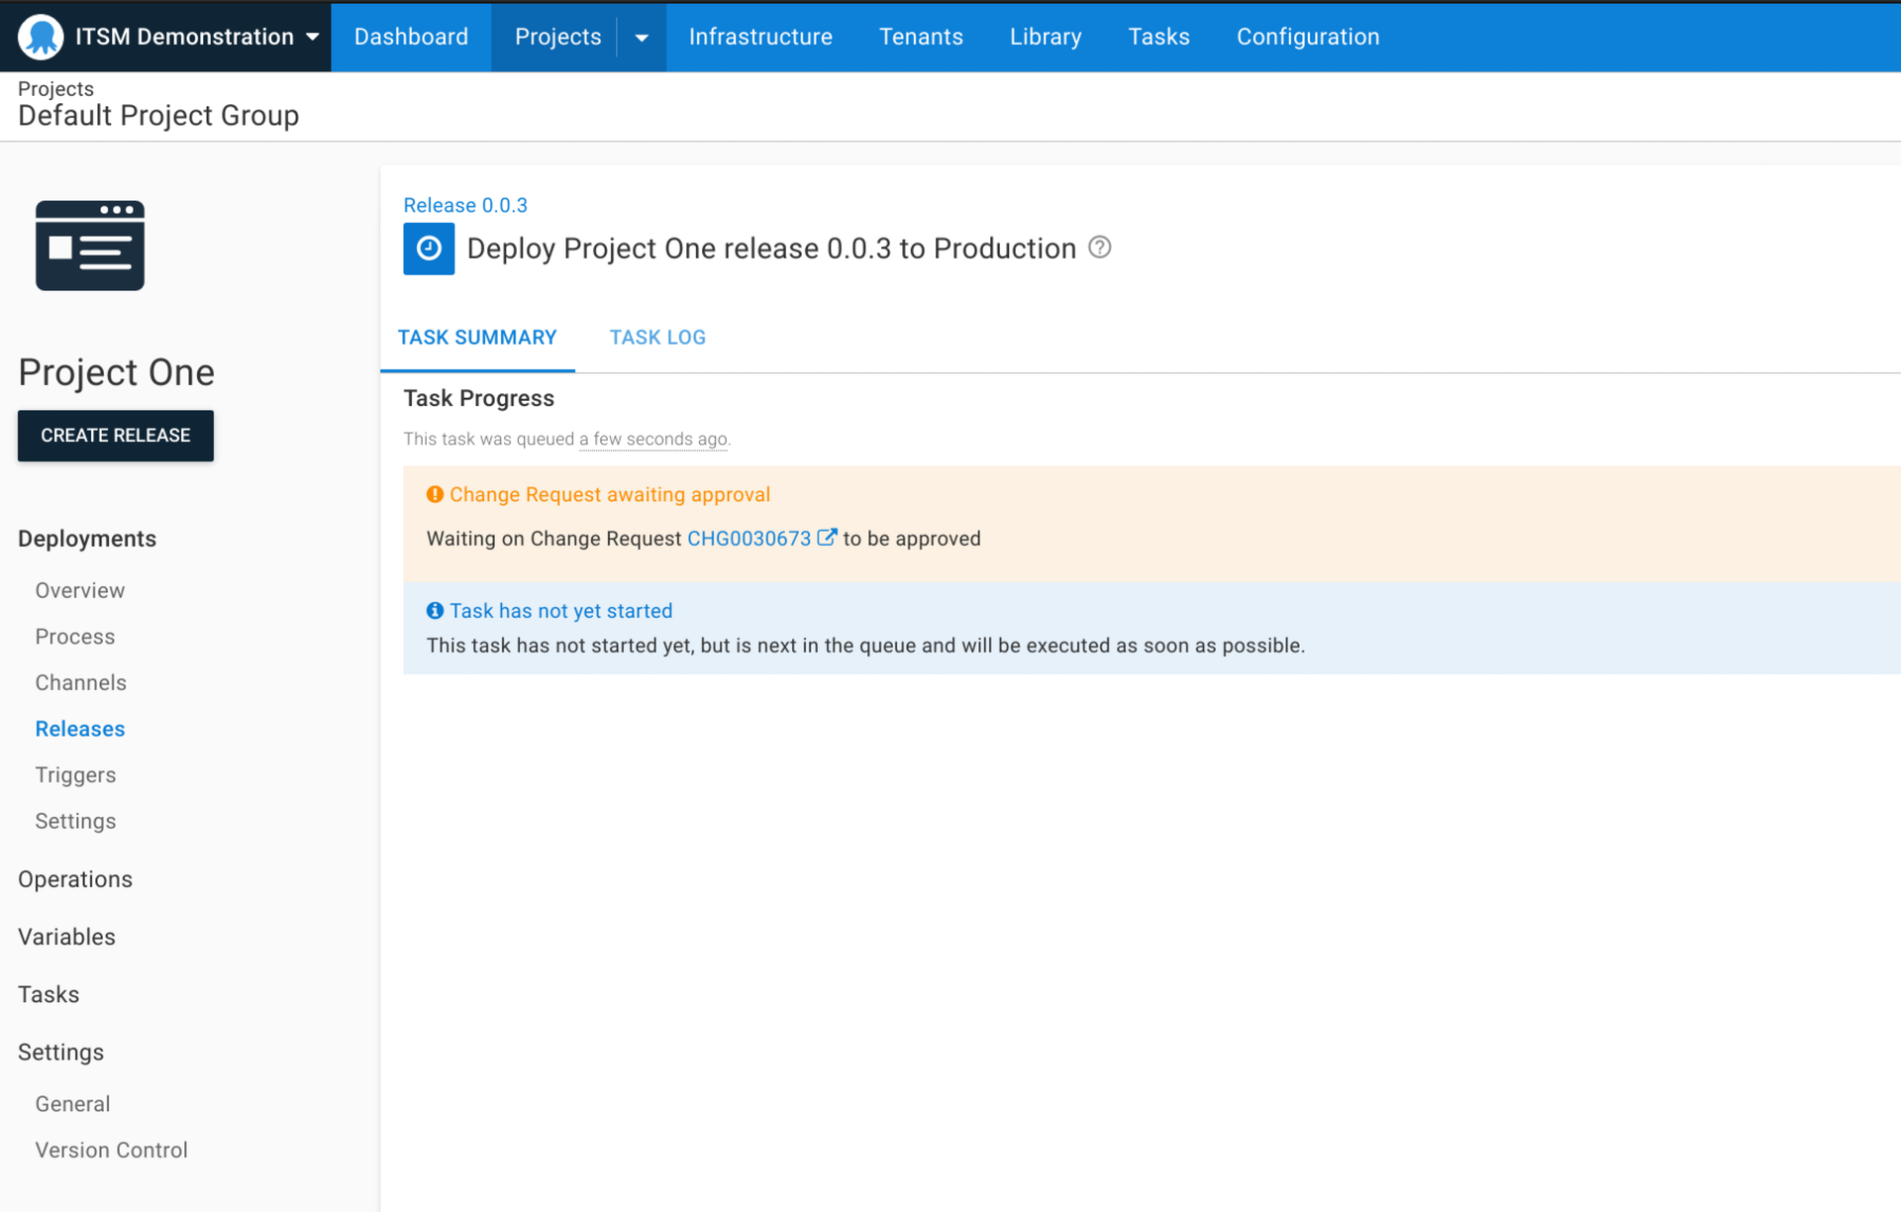
Task: Click the underlined 'a few seconds ago' text
Action: [x=653, y=439]
